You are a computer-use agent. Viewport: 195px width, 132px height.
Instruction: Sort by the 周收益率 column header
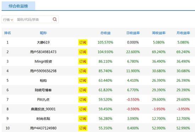159,33
